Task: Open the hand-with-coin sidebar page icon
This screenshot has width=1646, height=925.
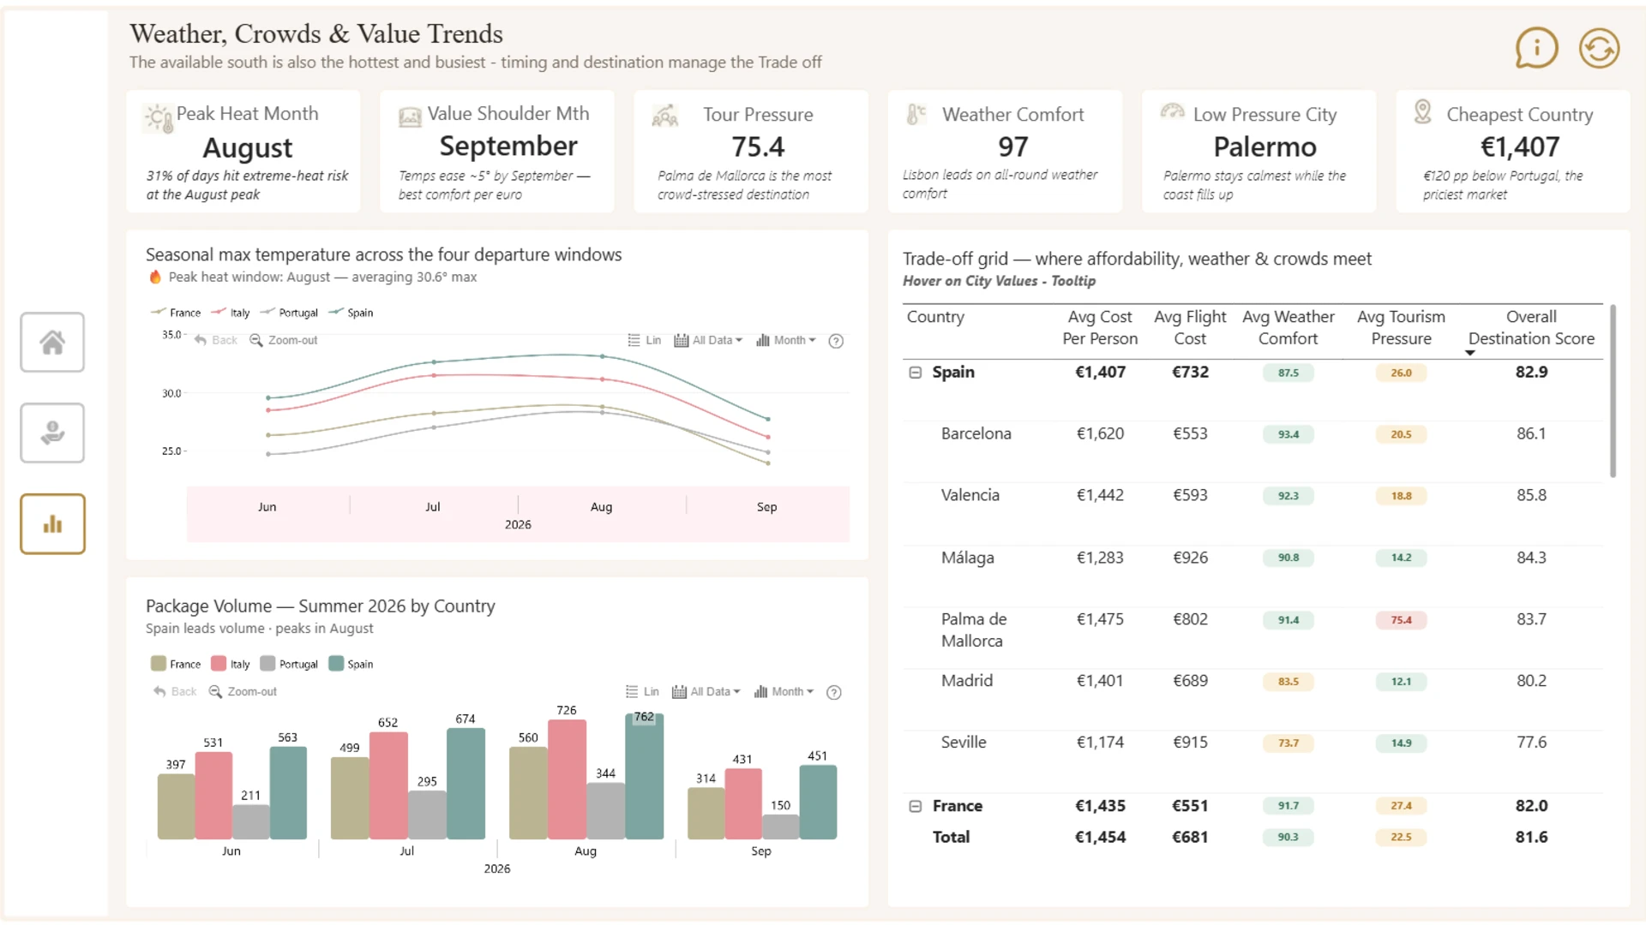Action: point(52,433)
